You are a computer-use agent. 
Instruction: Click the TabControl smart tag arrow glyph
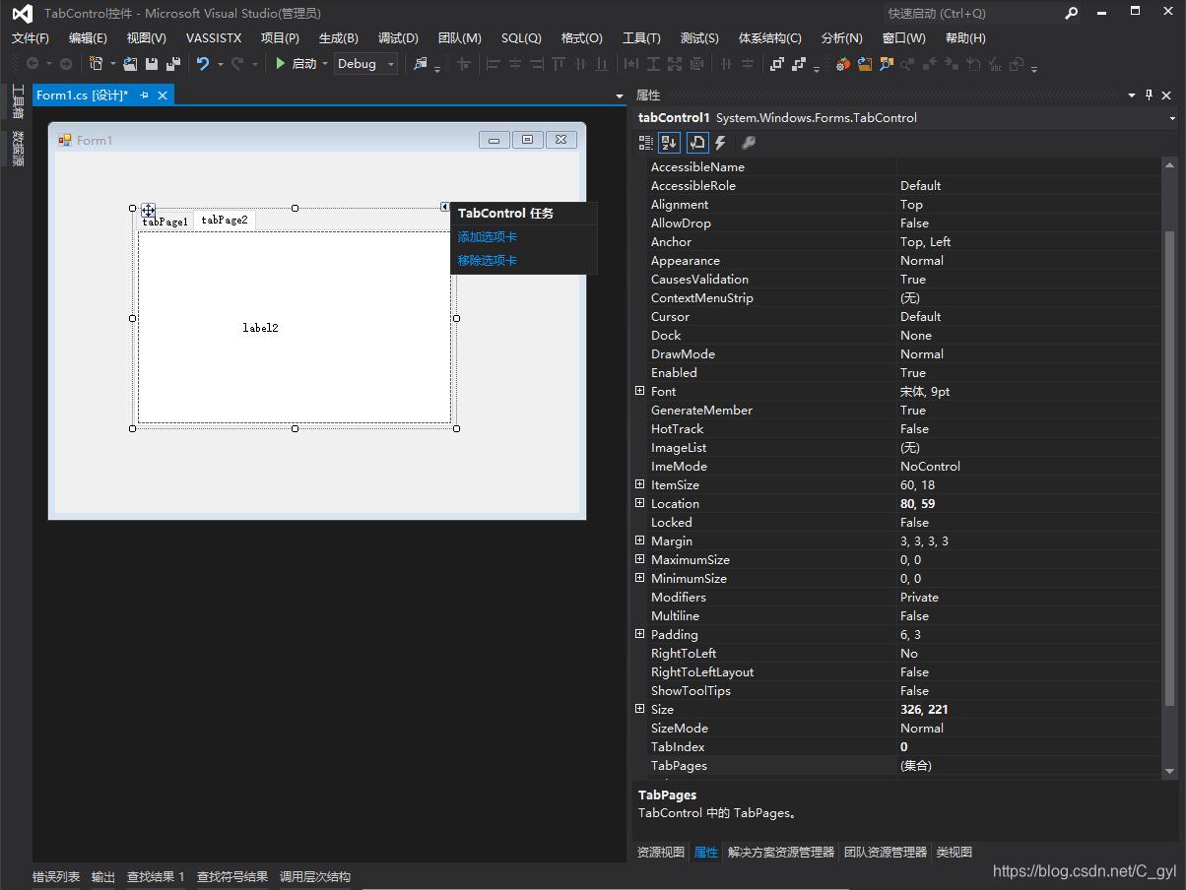444,207
